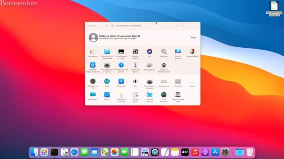Open Загрузочный диск (Startup Disk) pane

[178, 95]
